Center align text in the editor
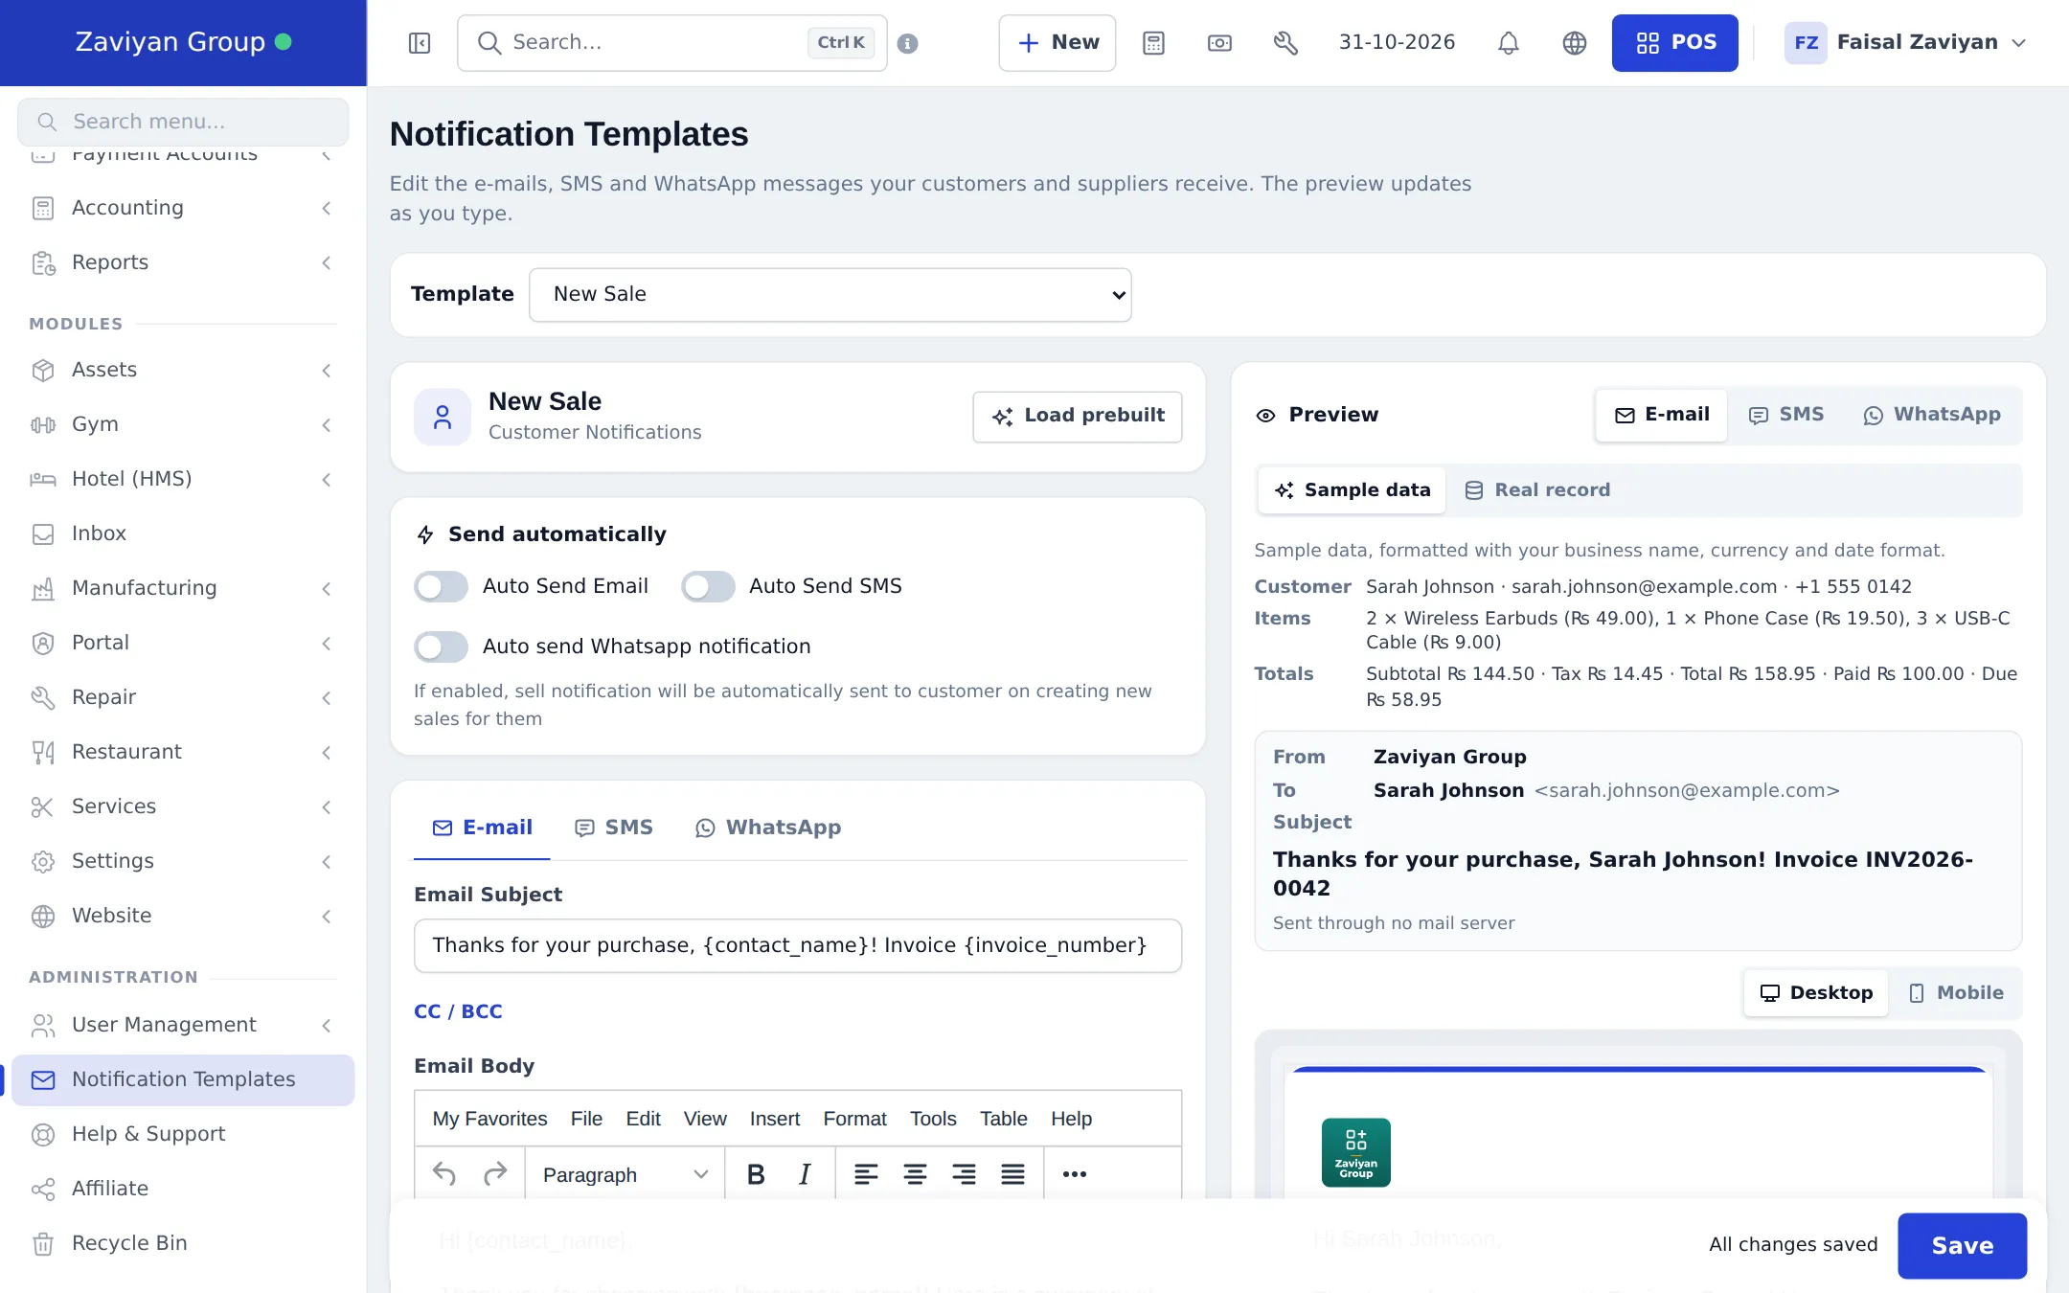The height and width of the screenshot is (1293, 2069). click(915, 1174)
